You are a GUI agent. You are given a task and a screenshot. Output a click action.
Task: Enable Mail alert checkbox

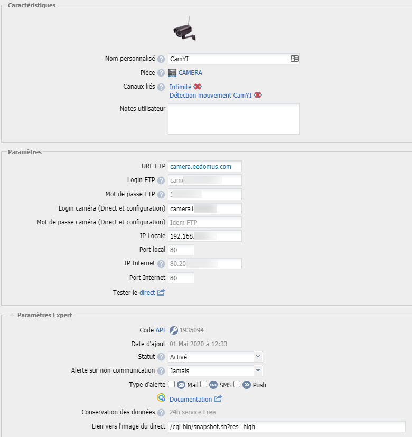pos(172,384)
